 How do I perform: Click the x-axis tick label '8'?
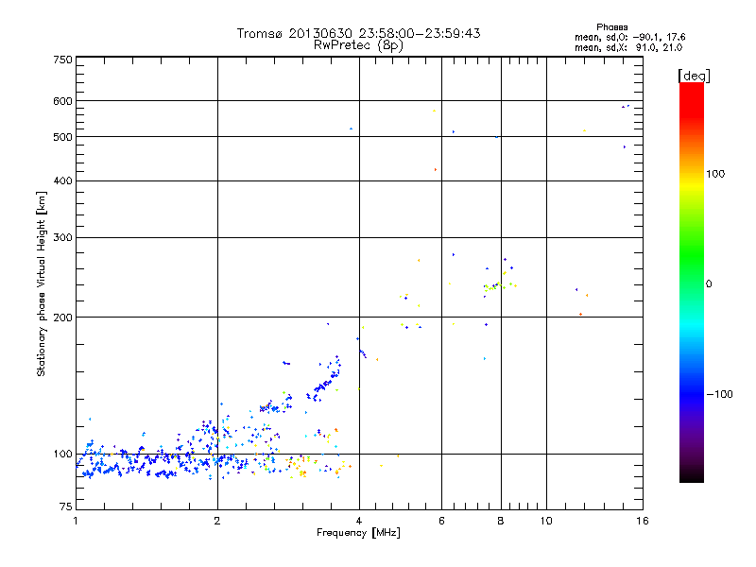point(501,521)
